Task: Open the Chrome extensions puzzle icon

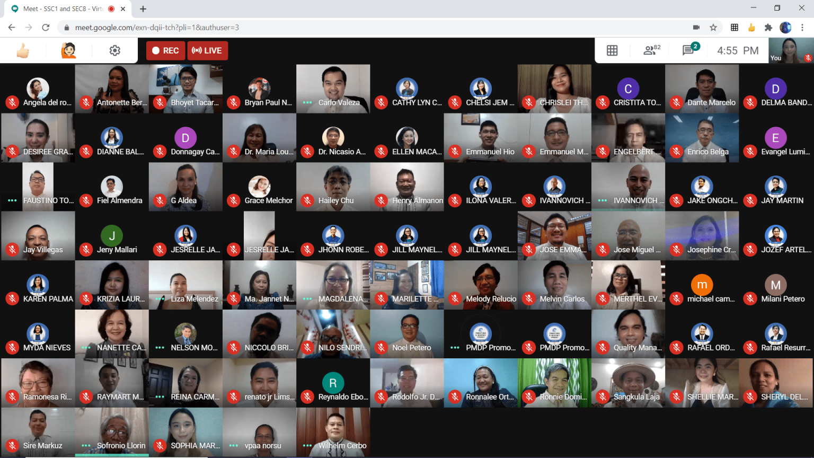Action: click(768, 28)
